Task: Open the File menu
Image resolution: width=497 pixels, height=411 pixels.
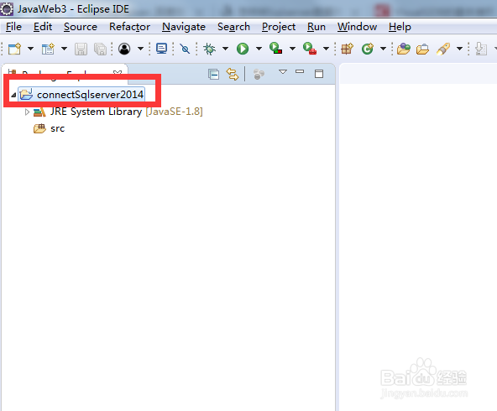Action: 13,27
